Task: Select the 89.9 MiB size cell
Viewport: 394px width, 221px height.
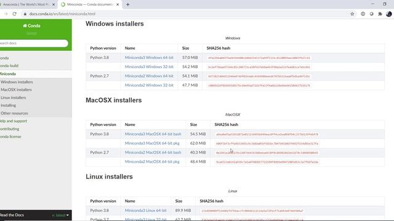Action: [x=183, y=211]
